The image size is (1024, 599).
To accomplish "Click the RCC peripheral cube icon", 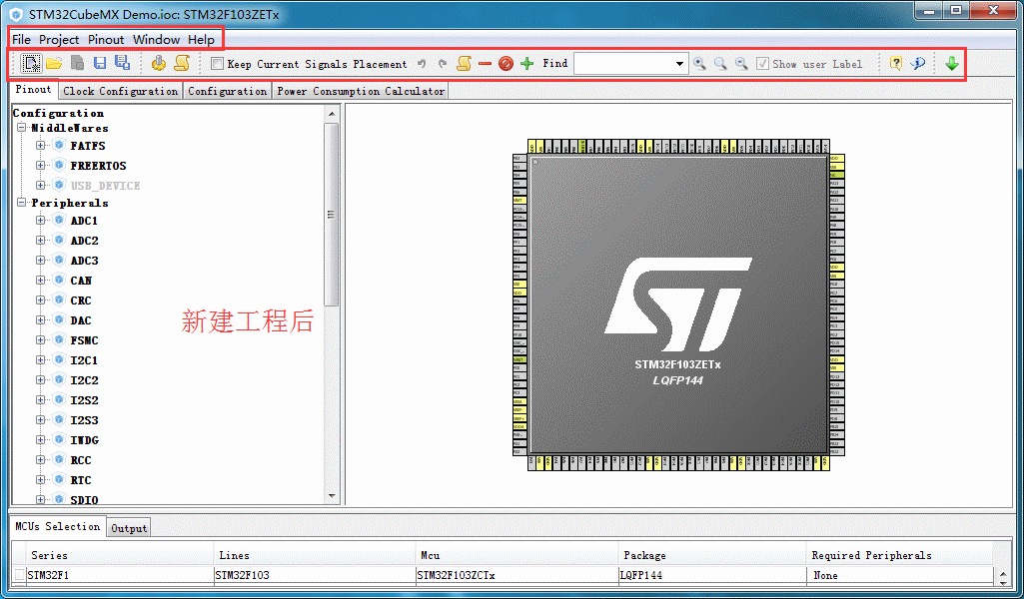I will point(59,460).
